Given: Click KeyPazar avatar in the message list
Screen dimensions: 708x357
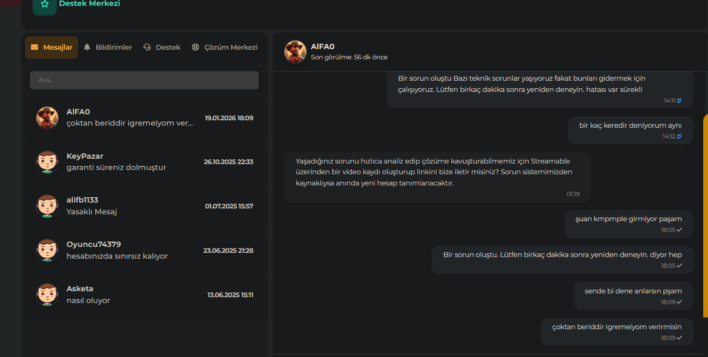Looking at the screenshot, I should click(x=47, y=162).
